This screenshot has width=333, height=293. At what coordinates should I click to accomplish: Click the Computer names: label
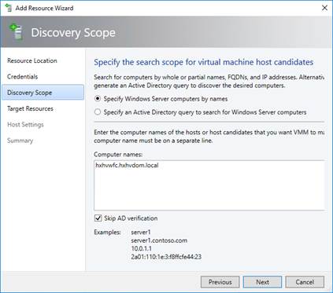(x=118, y=155)
